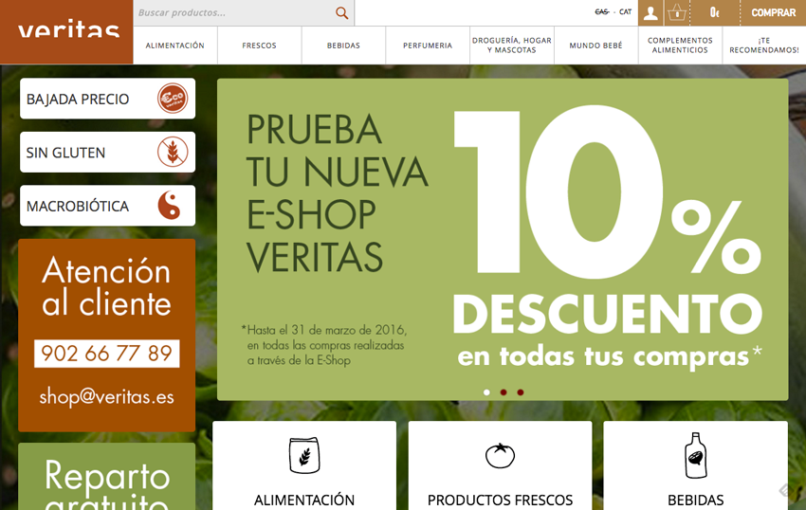The height and width of the screenshot is (510, 806).
Task: Click the Eco Veritas price-drop icon
Action: point(173,99)
